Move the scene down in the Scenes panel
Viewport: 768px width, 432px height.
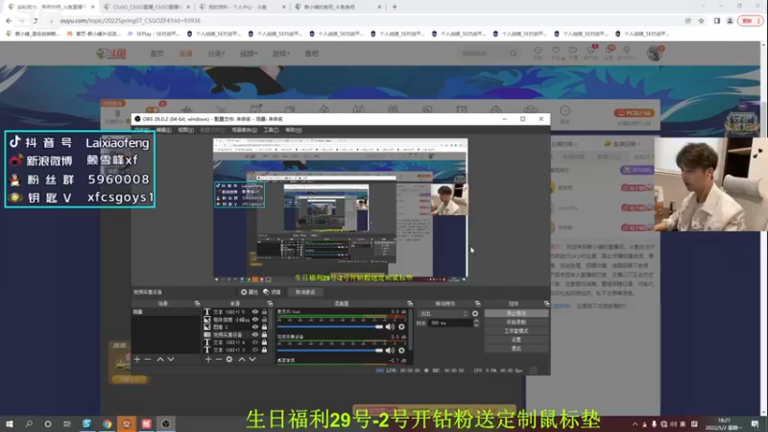[x=171, y=359]
